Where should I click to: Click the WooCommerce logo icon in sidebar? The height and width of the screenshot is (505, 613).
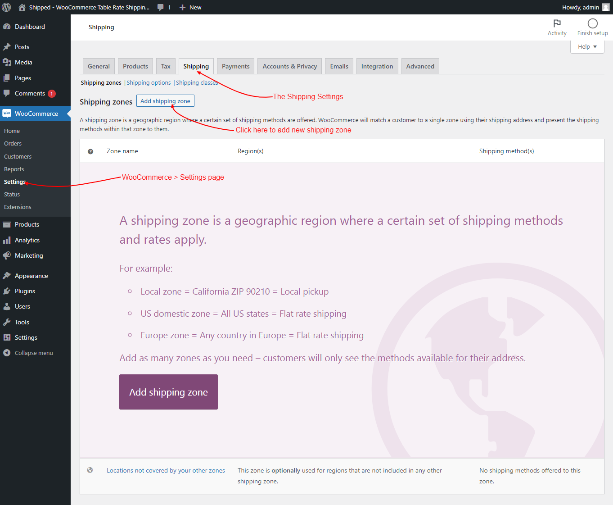(x=7, y=114)
